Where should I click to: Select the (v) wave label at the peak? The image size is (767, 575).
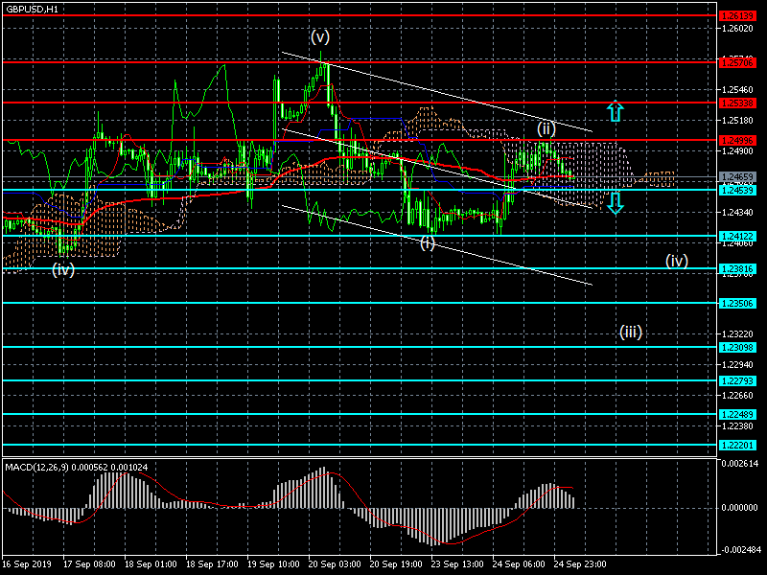320,36
